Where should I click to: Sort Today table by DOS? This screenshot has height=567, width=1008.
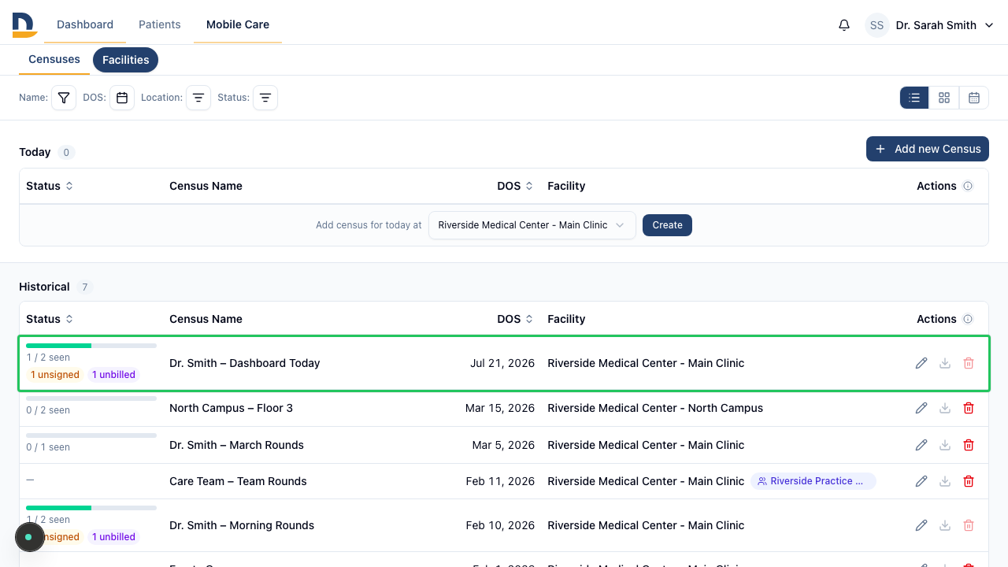click(x=515, y=186)
